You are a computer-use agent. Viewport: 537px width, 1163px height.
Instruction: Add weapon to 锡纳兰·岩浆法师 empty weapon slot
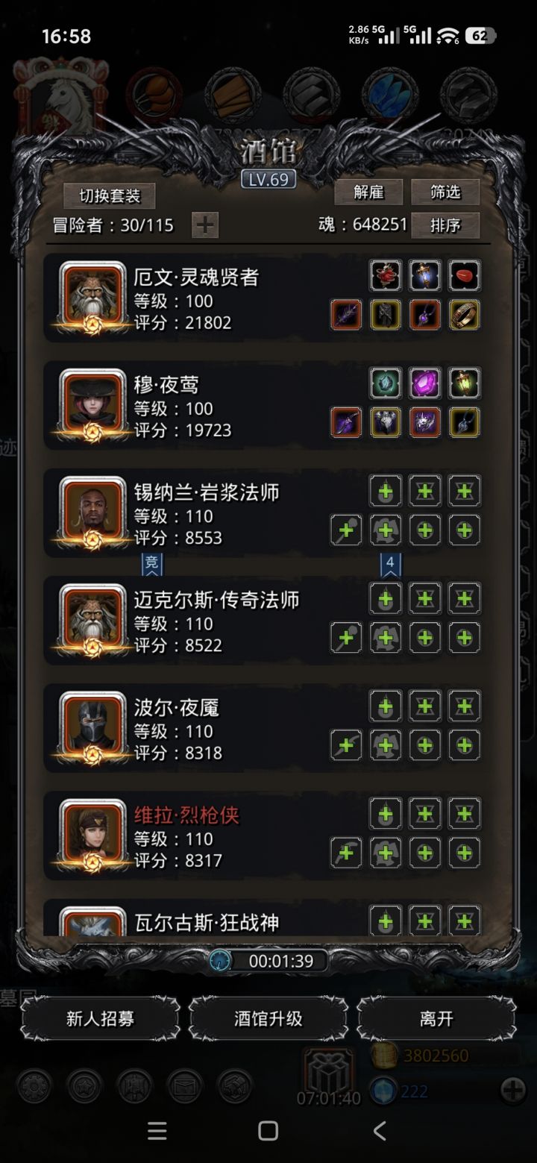click(346, 530)
